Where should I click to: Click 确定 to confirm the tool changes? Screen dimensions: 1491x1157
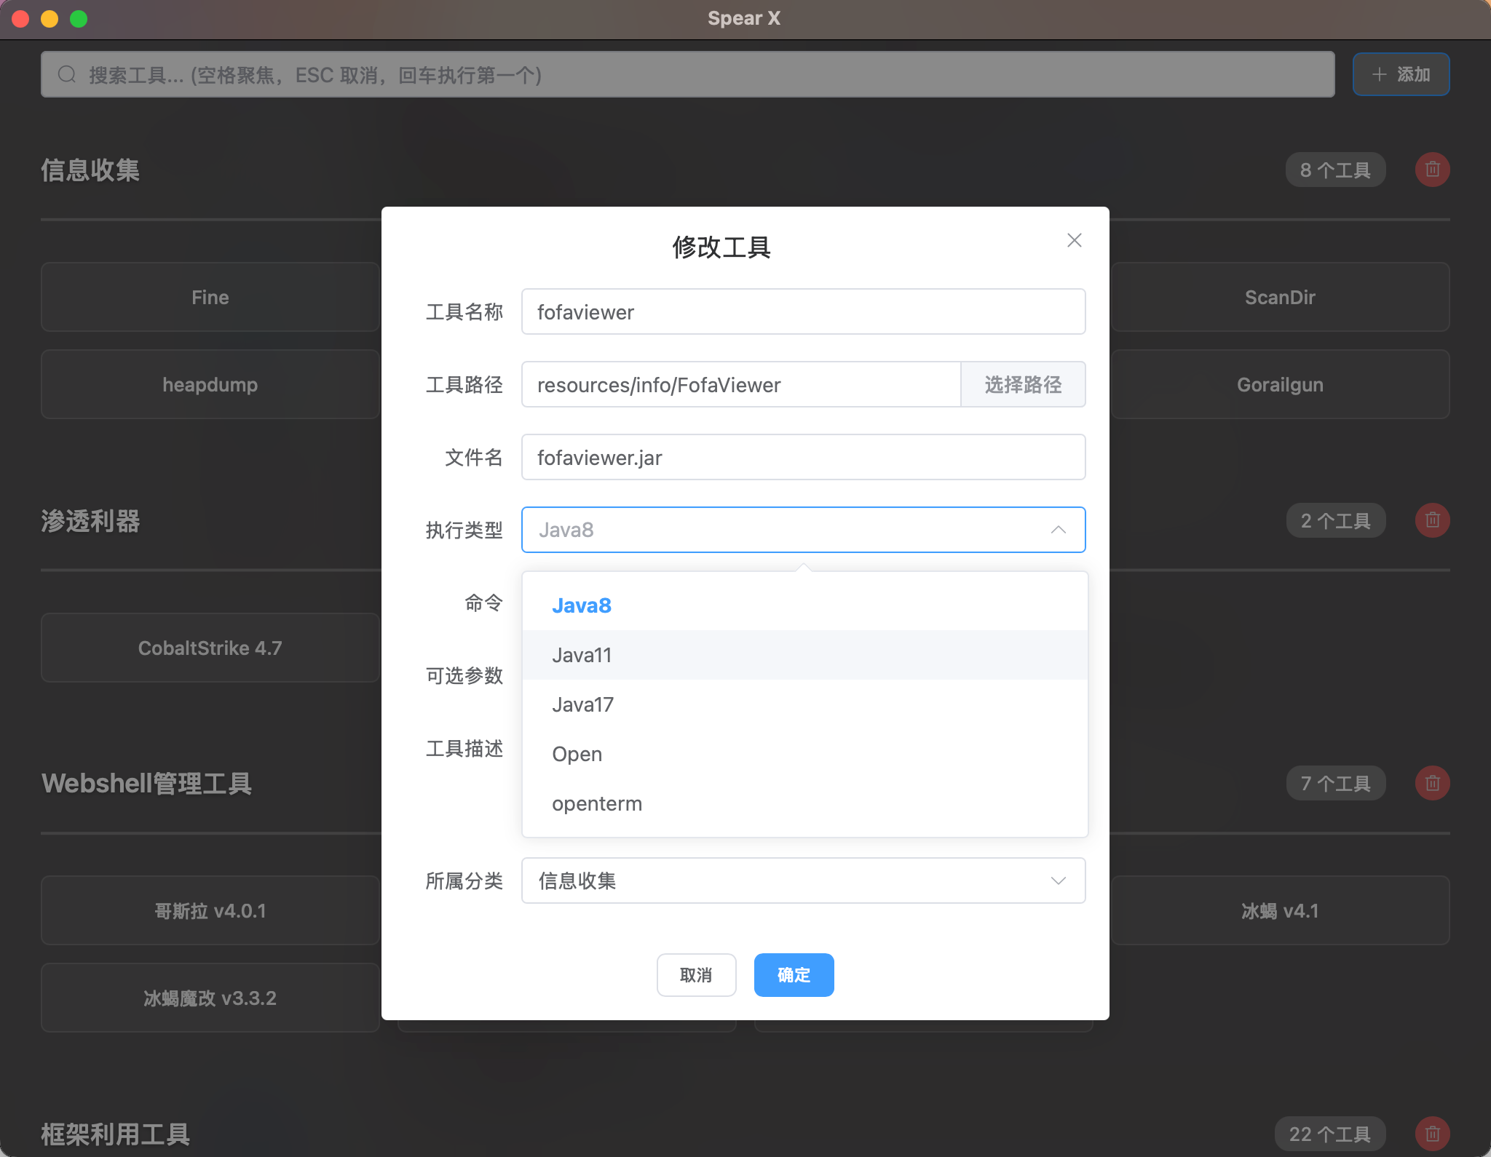point(793,974)
